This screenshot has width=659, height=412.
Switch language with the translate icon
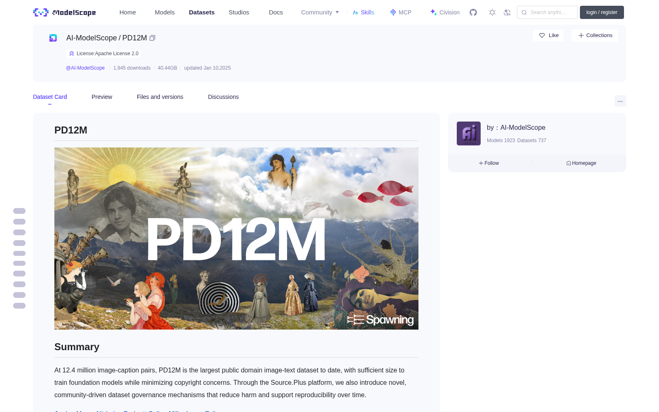point(507,12)
